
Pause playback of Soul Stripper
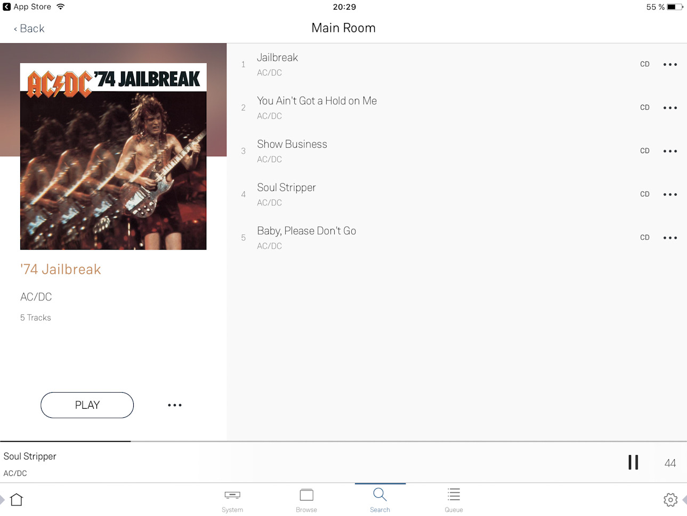click(633, 462)
